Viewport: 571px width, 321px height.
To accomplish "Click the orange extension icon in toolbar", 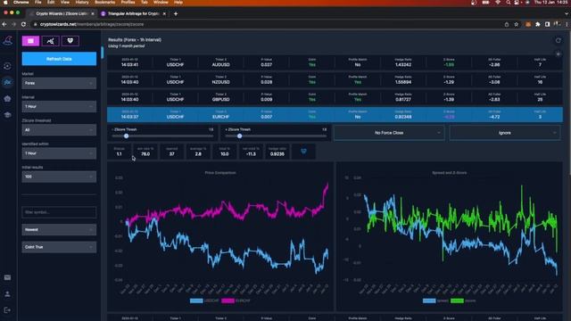I will [x=527, y=24].
